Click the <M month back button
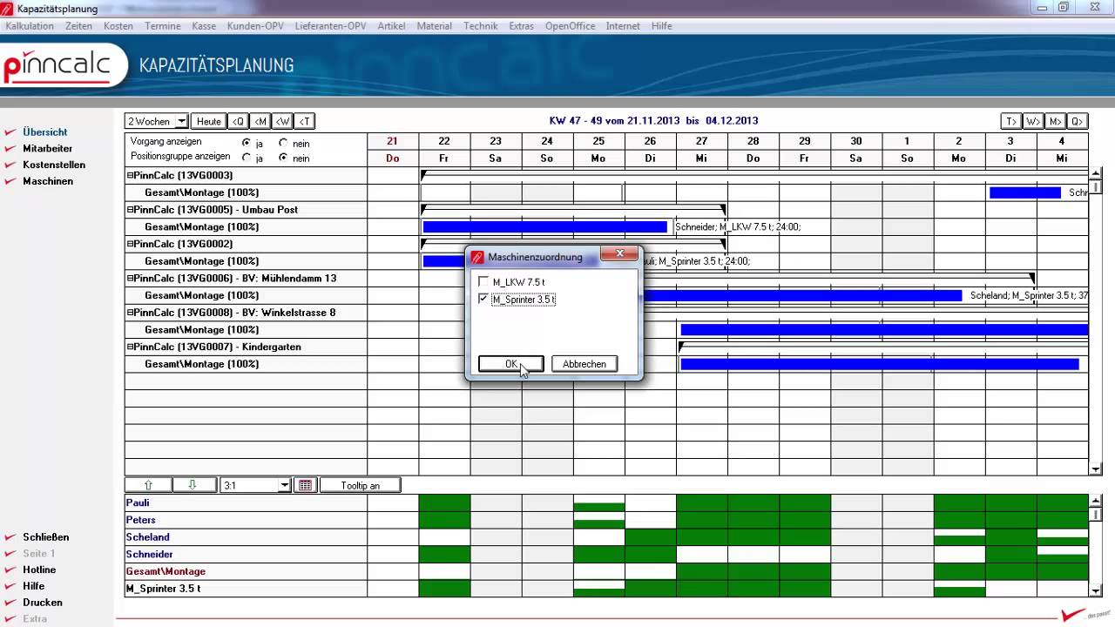The width and height of the screenshot is (1115, 627). point(260,121)
